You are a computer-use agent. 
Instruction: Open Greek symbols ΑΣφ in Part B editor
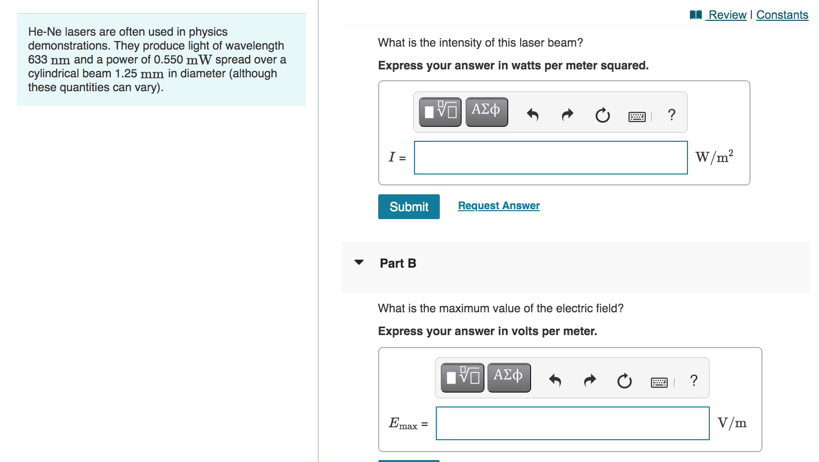click(508, 377)
